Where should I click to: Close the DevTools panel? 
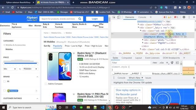tap(194, 17)
